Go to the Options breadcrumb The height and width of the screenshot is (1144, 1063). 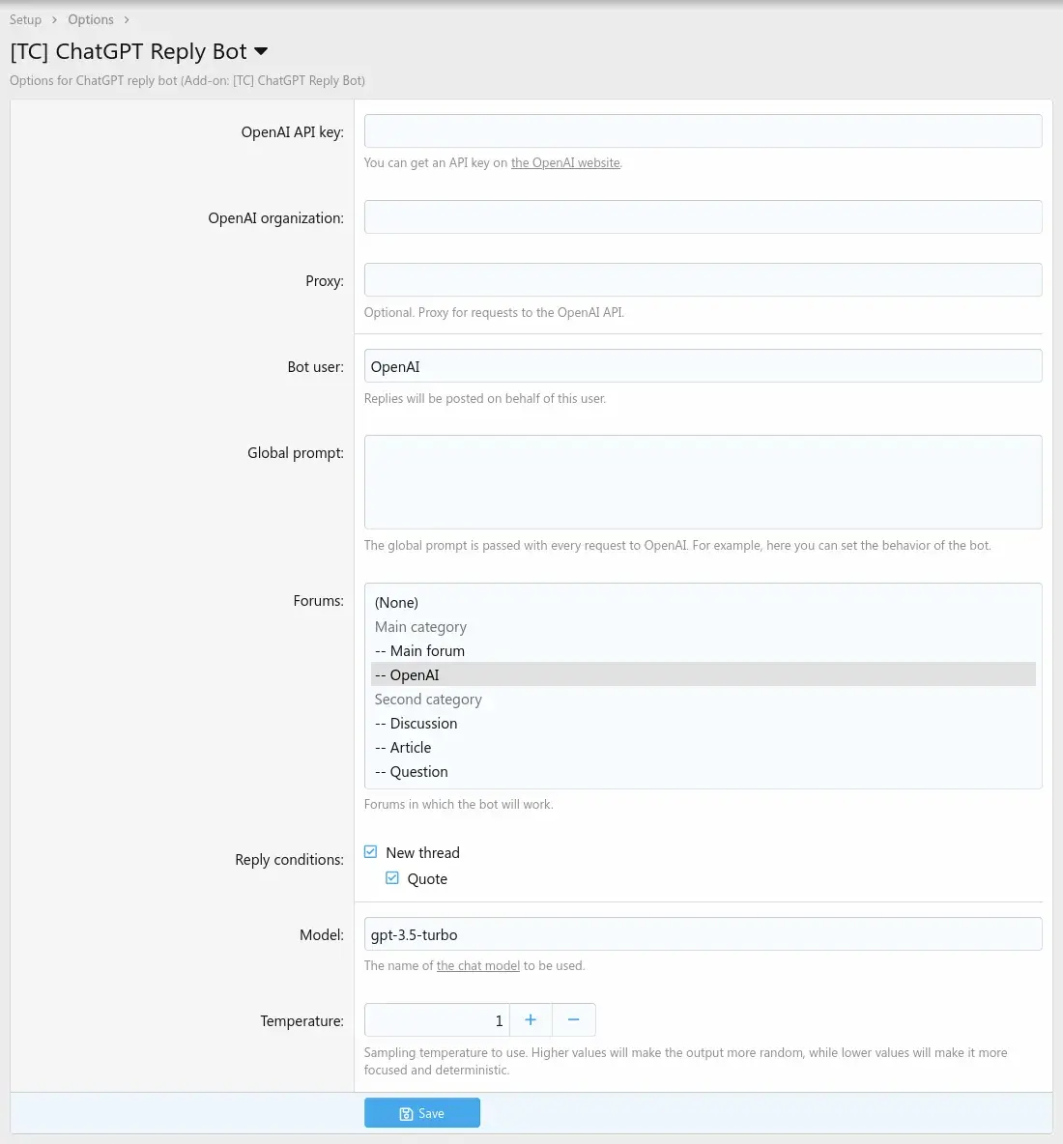(91, 19)
